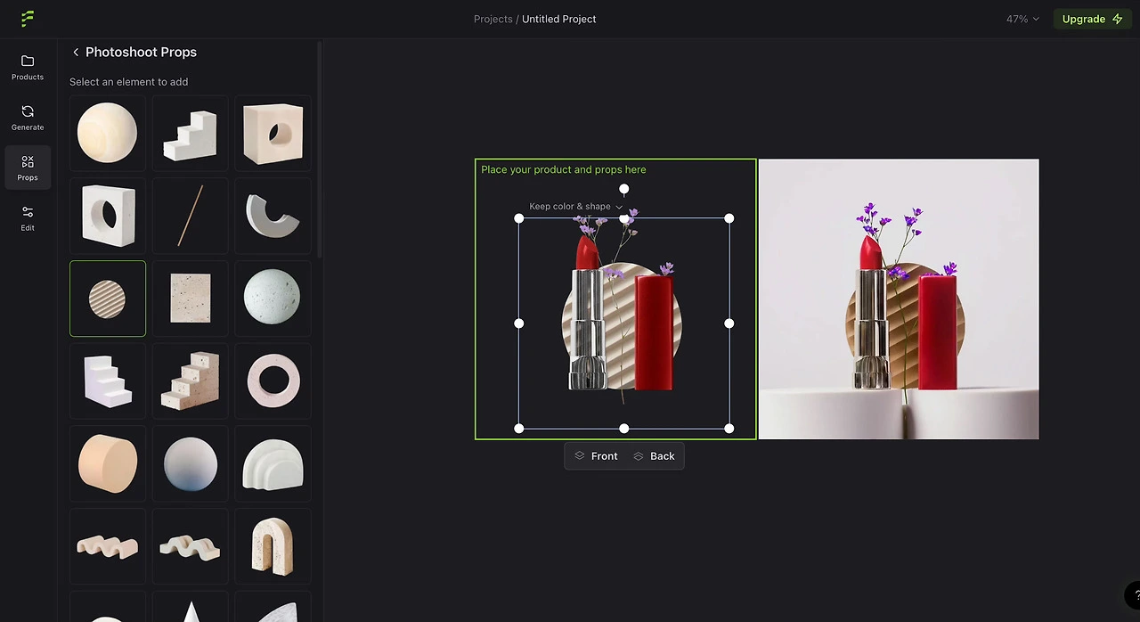Image resolution: width=1140 pixels, height=622 pixels.
Task: Click 'Place your product and props here' text
Action: tap(564, 169)
